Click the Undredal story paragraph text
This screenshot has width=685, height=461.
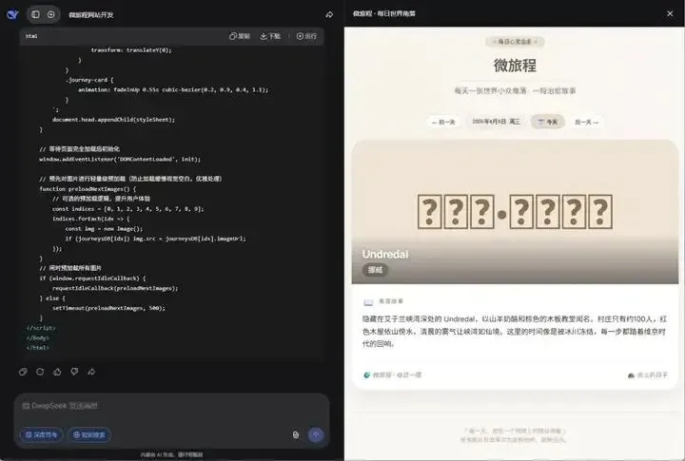point(515,332)
